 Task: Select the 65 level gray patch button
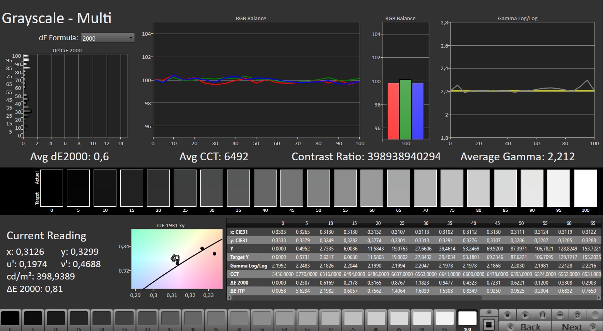(307, 320)
